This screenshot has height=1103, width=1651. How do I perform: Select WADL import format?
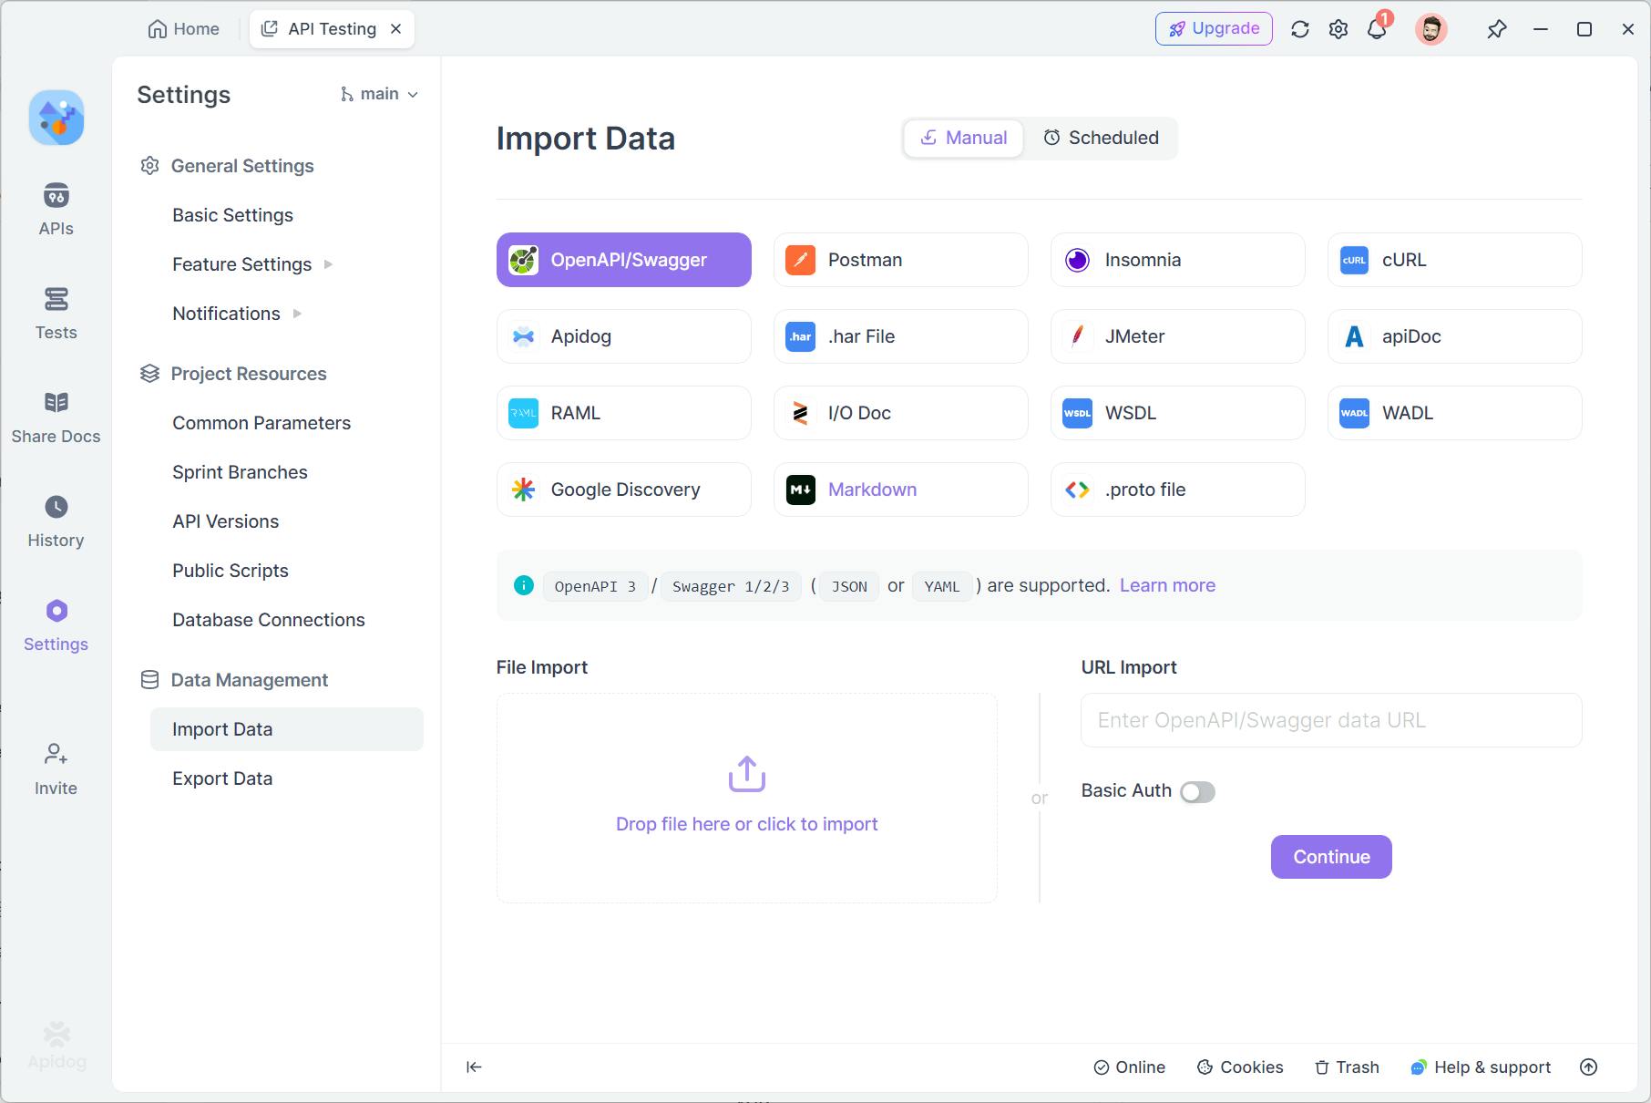(1455, 413)
